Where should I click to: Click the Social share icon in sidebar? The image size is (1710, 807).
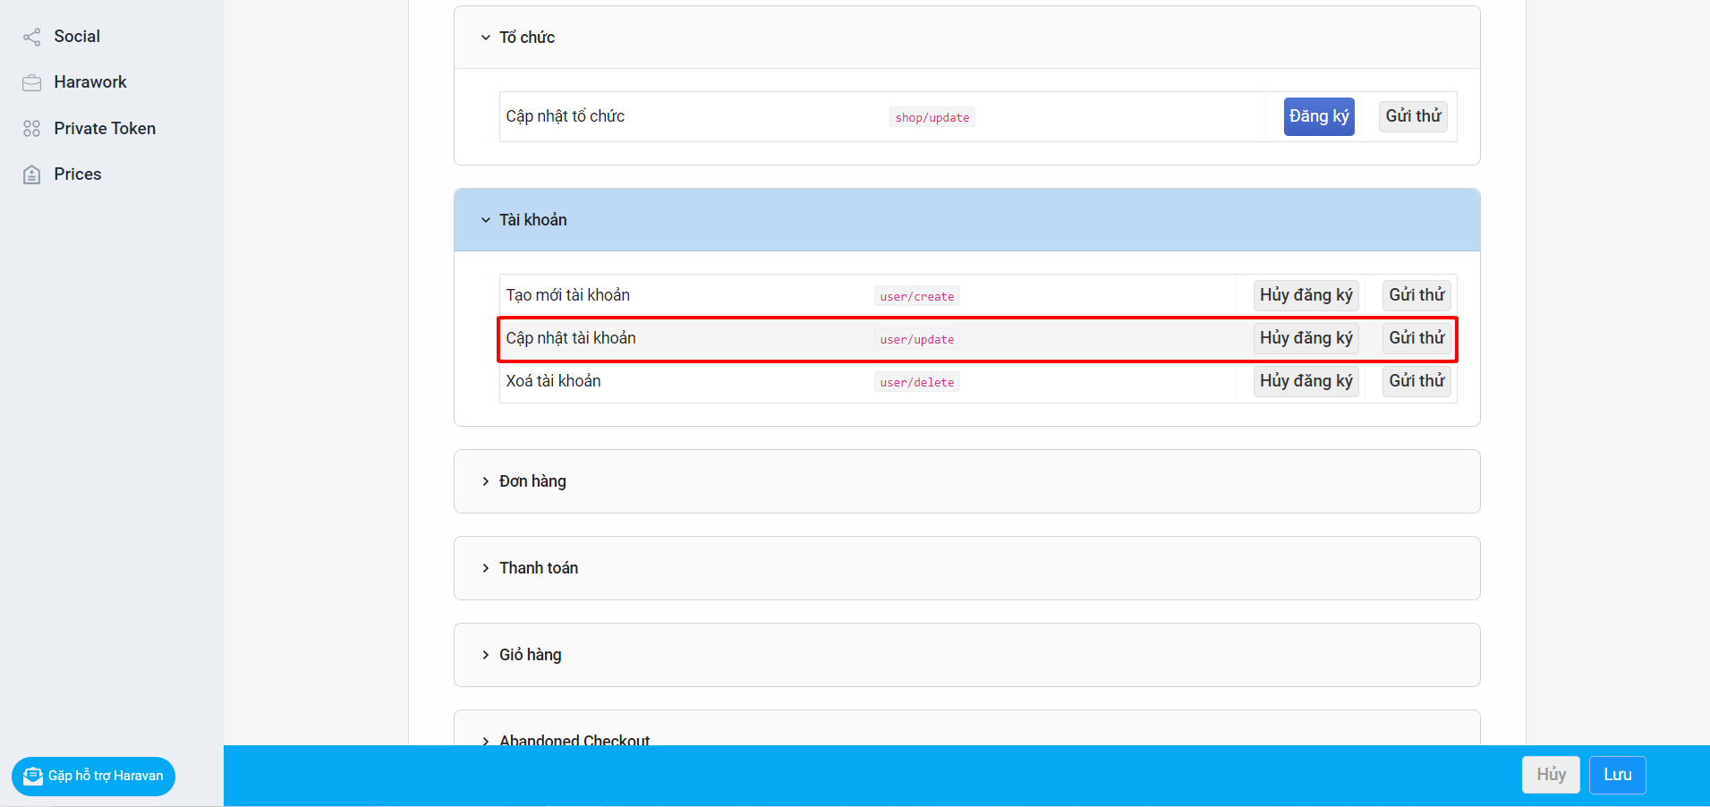click(x=31, y=37)
